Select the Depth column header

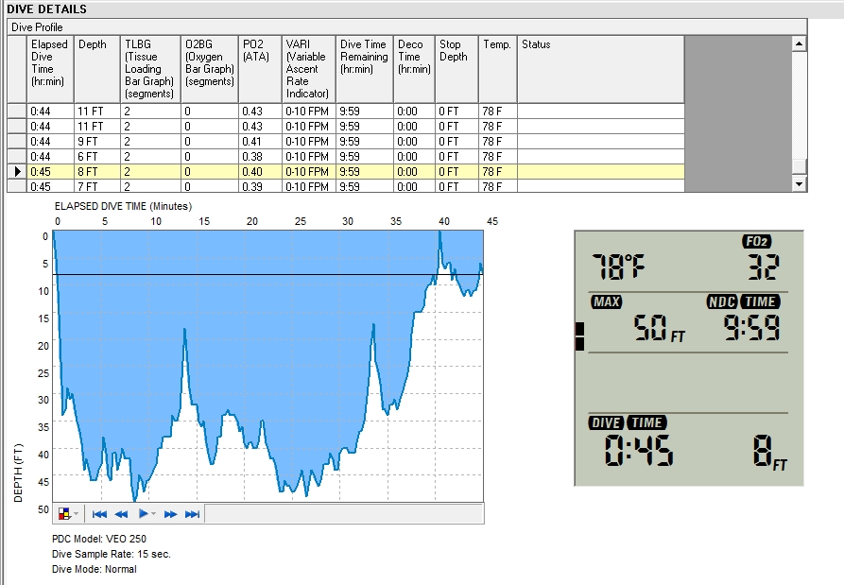click(97, 69)
